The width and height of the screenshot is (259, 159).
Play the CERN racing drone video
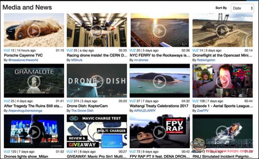pos(97,31)
